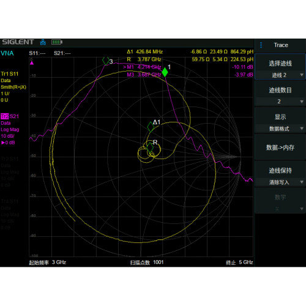Click the 224.53 pH inductance readout
Screen dimensions: 306x306
point(242,59)
